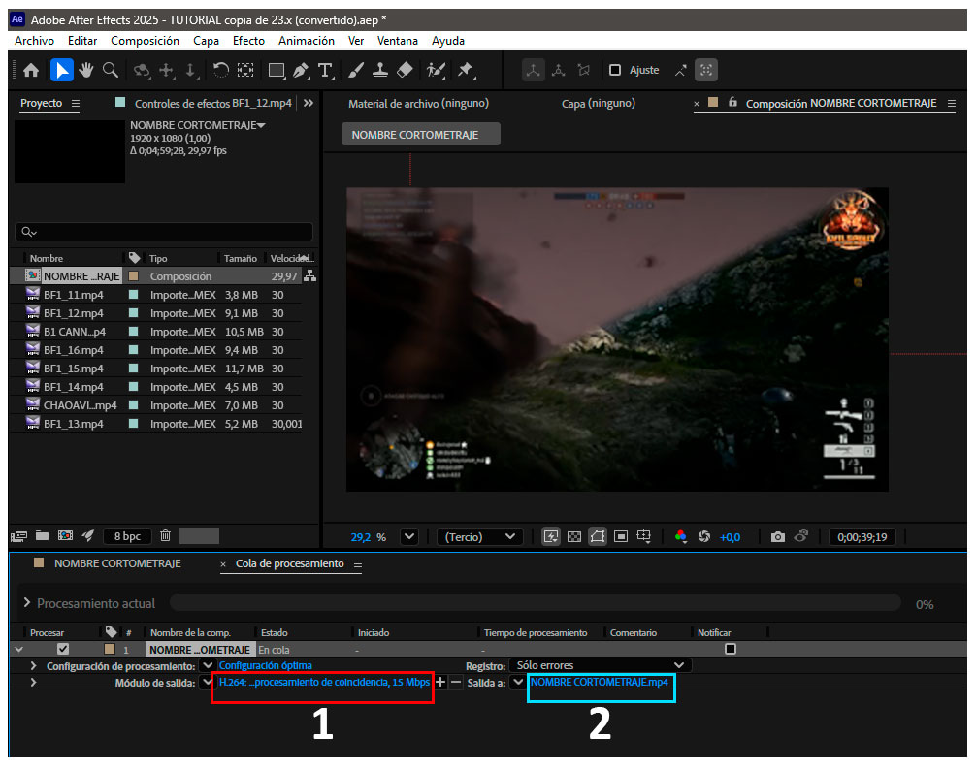Image resolution: width=976 pixels, height=770 pixels.
Task: Click the Project panel search field
Action: (164, 232)
